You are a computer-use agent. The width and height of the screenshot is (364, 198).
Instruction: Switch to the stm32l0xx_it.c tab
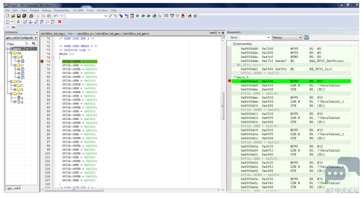(86, 34)
